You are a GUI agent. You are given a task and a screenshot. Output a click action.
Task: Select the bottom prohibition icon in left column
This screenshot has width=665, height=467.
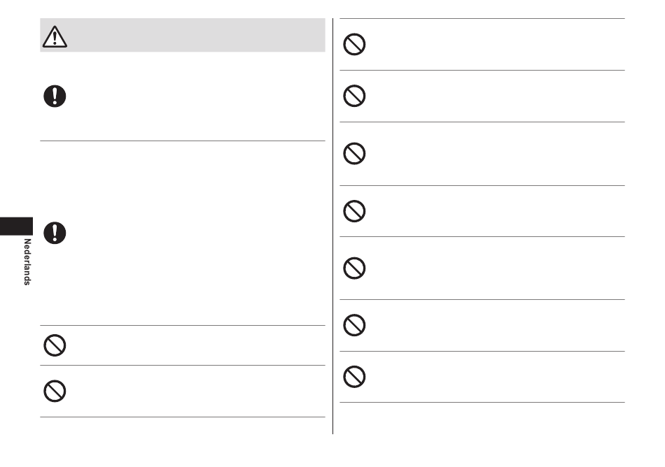(x=55, y=391)
